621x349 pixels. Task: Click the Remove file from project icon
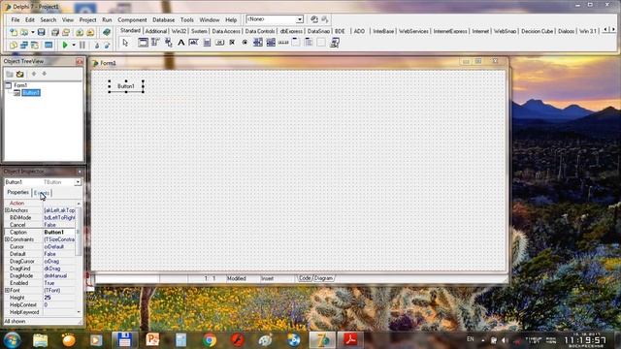[x=90, y=32]
